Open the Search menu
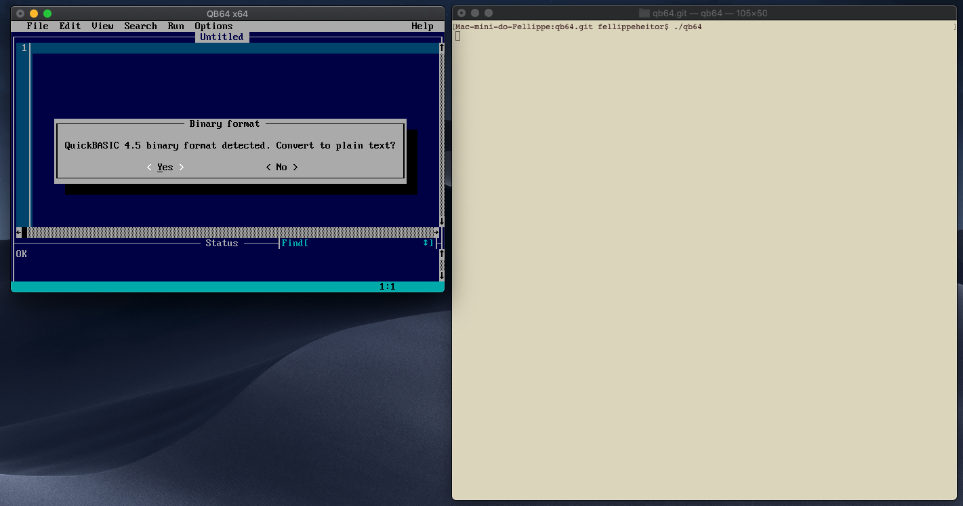 (x=140, y=26)
